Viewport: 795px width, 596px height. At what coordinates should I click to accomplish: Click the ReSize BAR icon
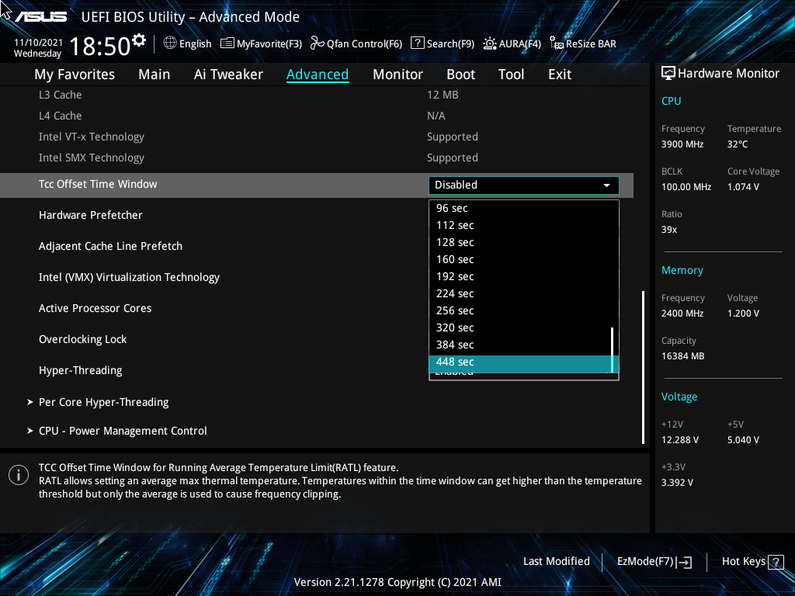556,43
